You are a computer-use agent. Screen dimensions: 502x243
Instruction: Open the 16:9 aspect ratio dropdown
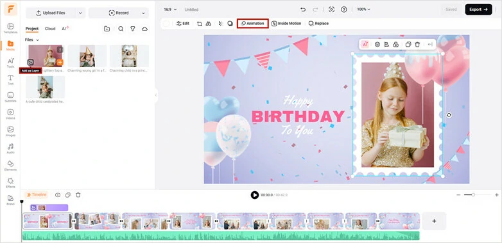170,10
